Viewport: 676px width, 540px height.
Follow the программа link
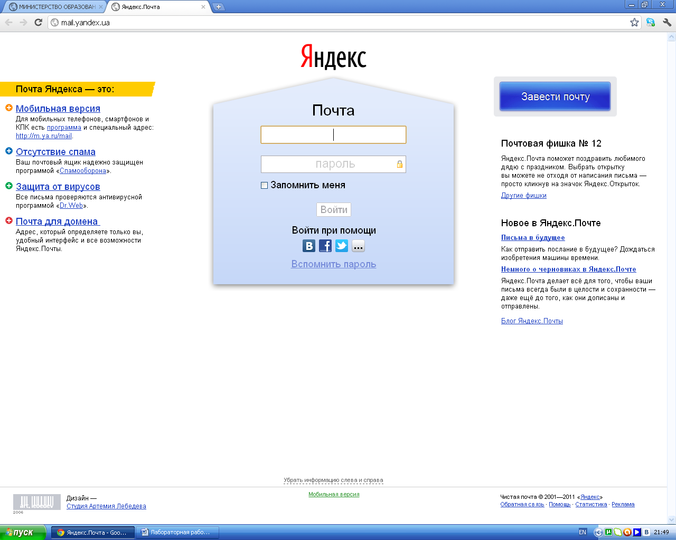pyautogui.click(x=64, y=128)
